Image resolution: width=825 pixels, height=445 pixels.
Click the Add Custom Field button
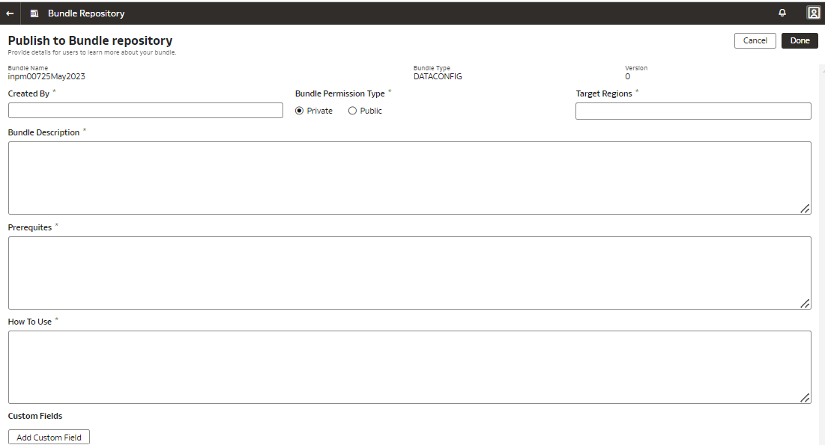(x=48, y=437)
